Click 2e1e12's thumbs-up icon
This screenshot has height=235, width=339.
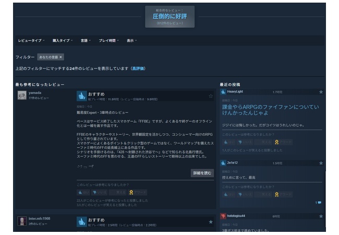[x=223, y=163]
